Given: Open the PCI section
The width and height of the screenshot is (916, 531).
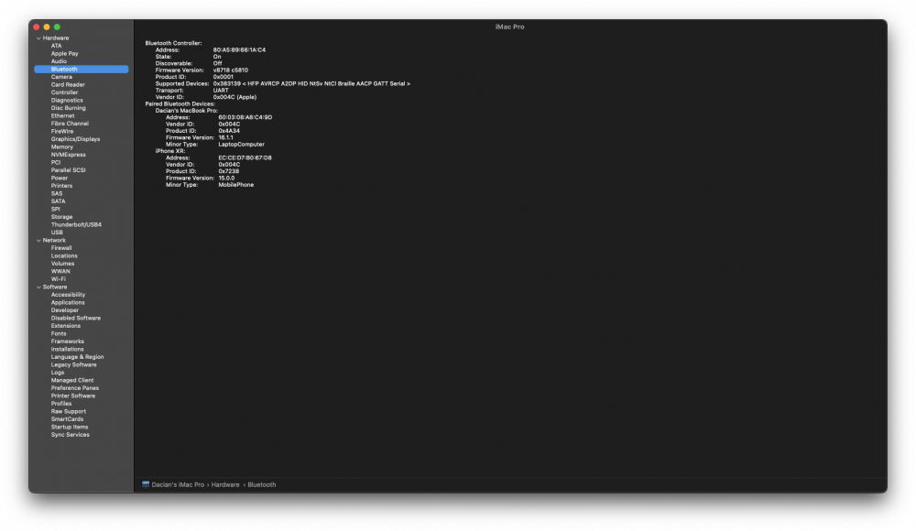Looking at the screenshot, I should [x=56, y=162].
